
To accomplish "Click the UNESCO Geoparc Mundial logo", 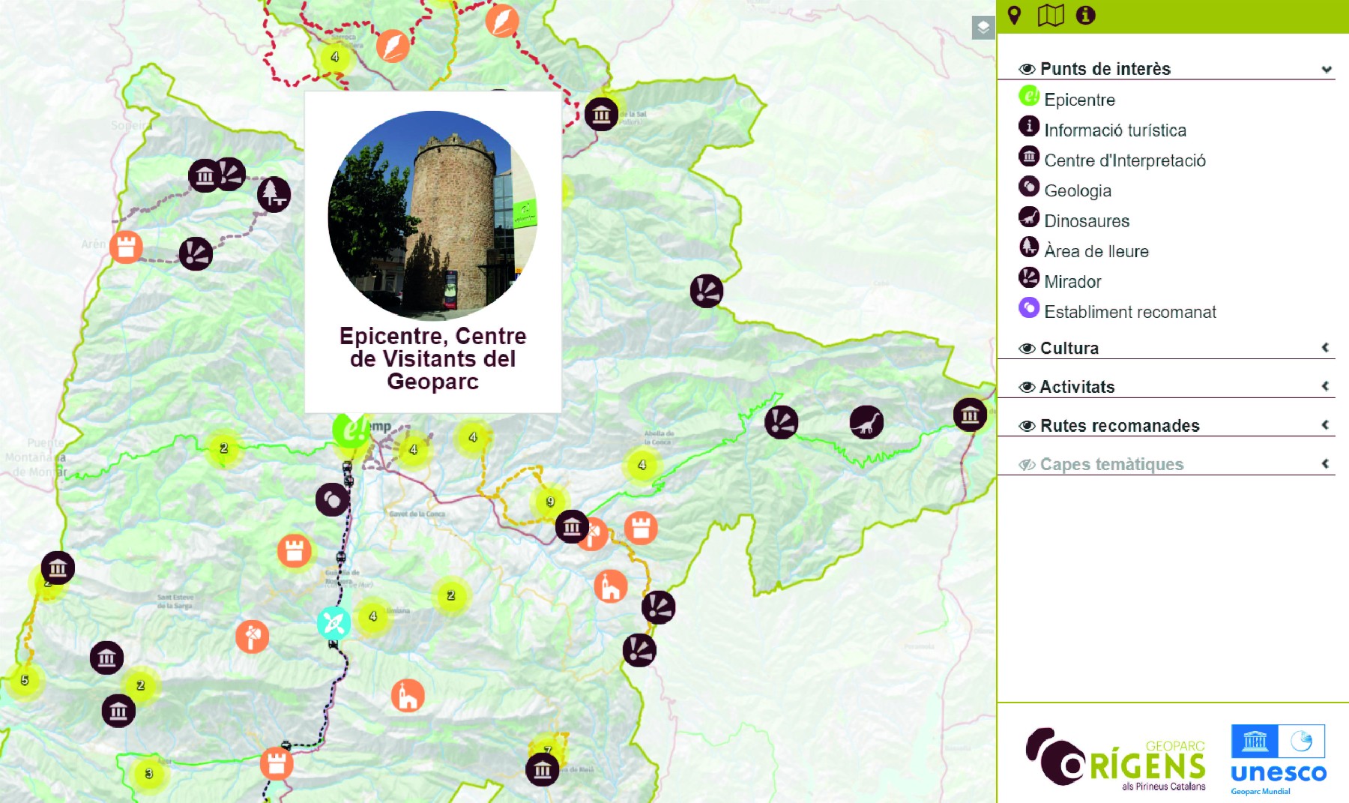I will point(1278,759).
